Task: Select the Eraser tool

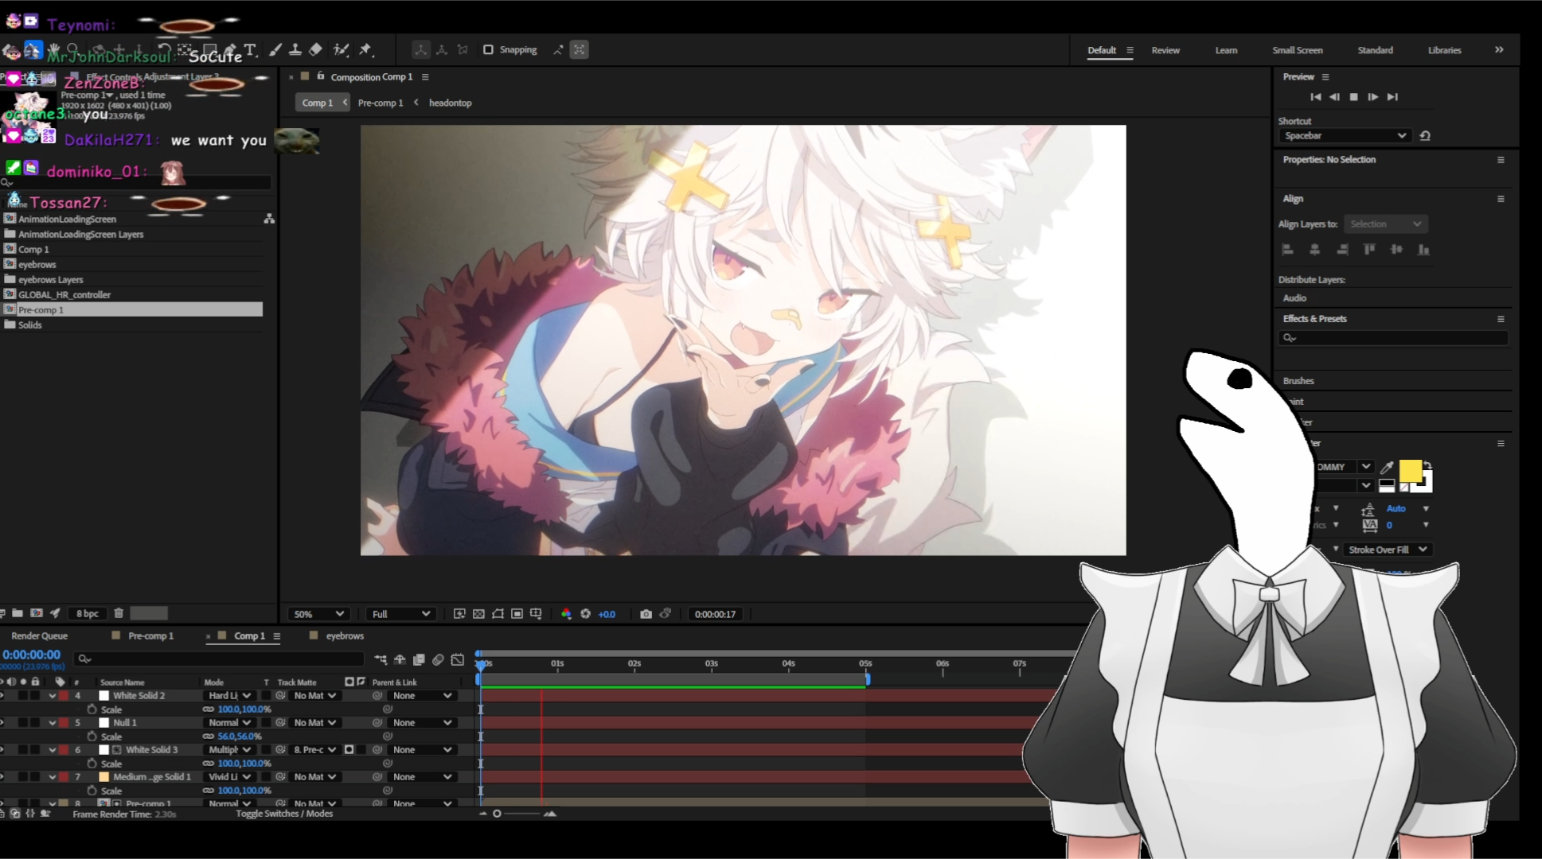Action: (x=316, y=49)
